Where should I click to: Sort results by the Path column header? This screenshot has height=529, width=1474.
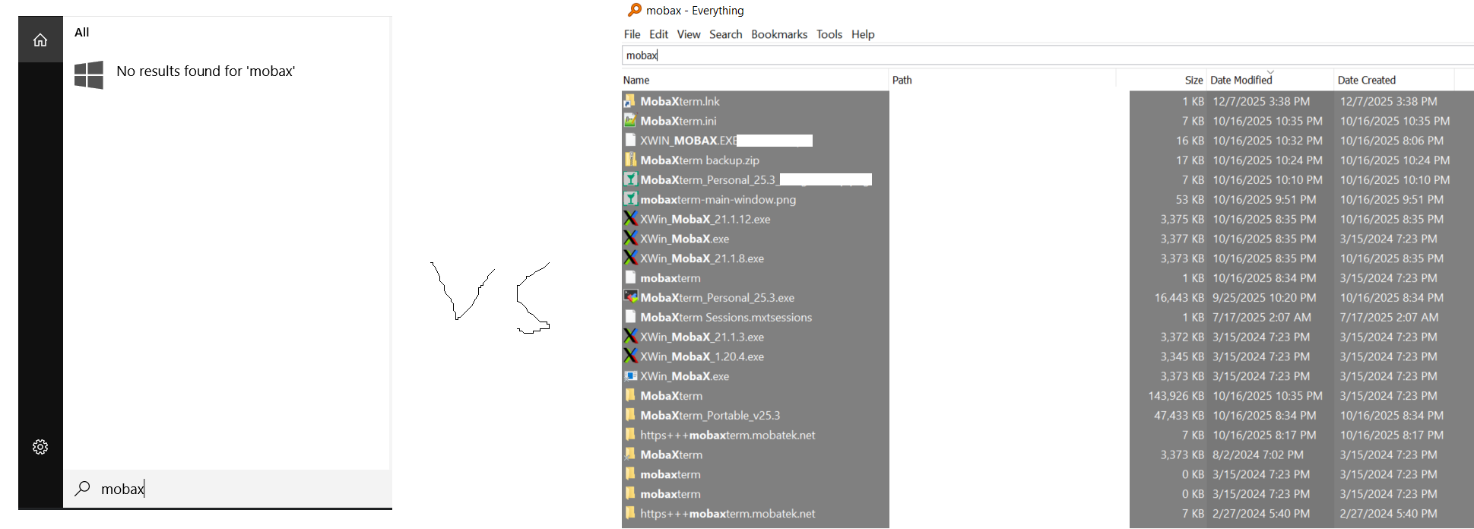coord(1002,80)
